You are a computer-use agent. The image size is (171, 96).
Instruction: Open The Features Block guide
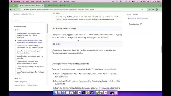click(x=30, y=73)
